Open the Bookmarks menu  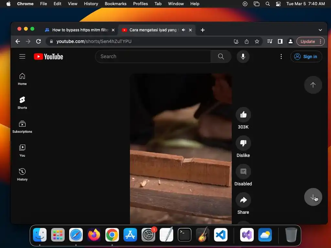point(115,4)
